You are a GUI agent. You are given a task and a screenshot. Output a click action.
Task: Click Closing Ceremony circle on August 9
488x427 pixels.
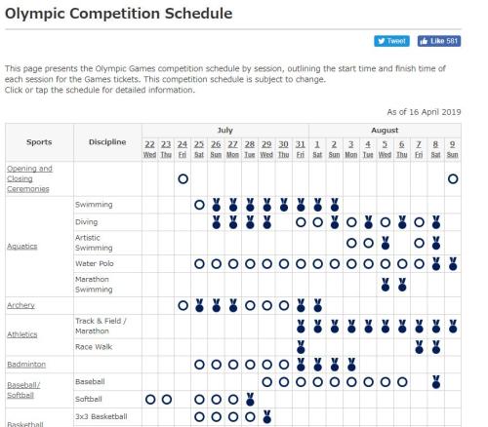pos(453,178)
